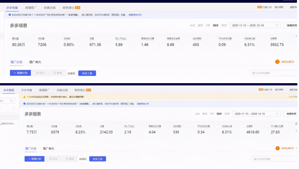Click the collapse arrow on the left sidebar panel
Image resolution: width=299 pixels, height=169 pixels.
click(x=14, y=108)
